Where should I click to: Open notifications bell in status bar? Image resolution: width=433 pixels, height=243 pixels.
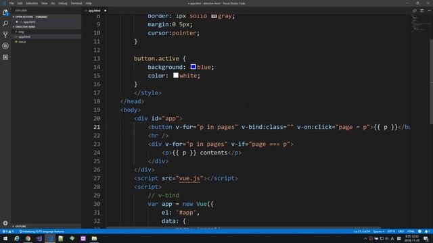[427, 232]
